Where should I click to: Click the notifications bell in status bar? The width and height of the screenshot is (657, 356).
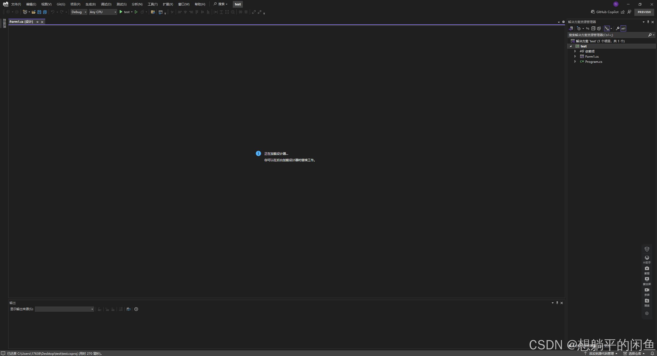tap(652, 353)
